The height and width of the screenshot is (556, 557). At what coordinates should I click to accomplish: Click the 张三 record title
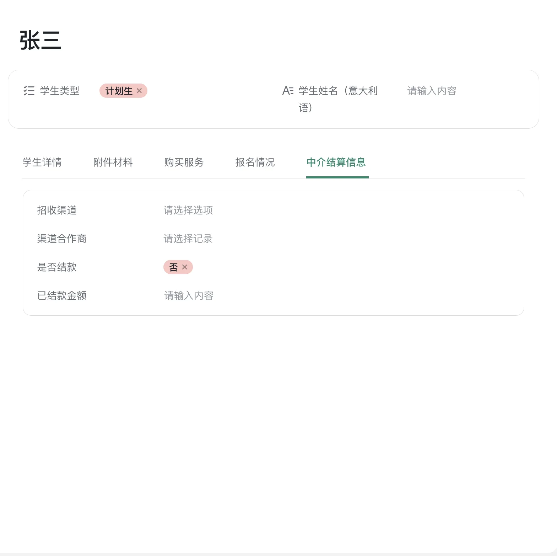click(40, 40)
